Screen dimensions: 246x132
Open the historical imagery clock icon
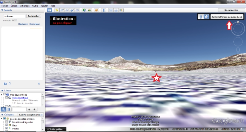84,10
